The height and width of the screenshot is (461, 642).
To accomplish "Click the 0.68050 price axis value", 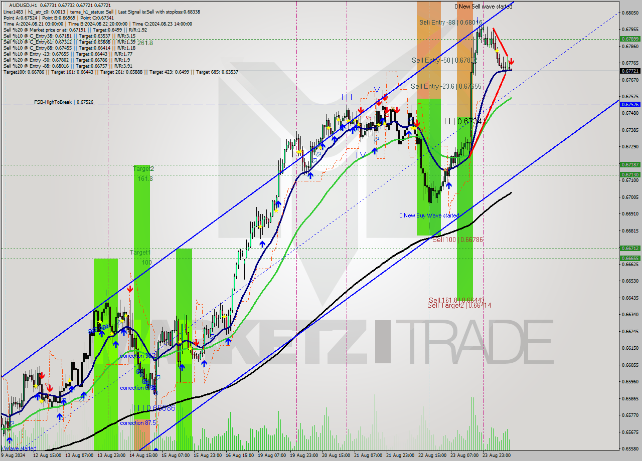I will (x=630, y=13).
